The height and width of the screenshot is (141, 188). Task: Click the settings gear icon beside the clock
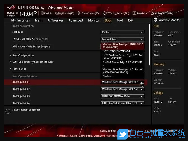(x=35, y=13)
